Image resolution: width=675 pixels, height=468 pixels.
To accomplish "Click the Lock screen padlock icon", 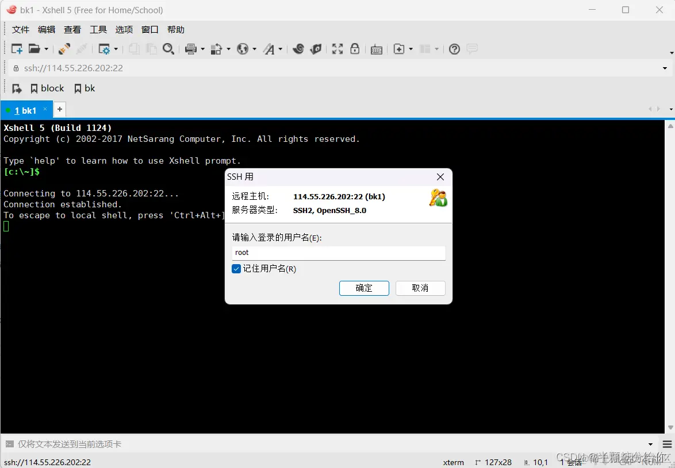I will [355, 49].
